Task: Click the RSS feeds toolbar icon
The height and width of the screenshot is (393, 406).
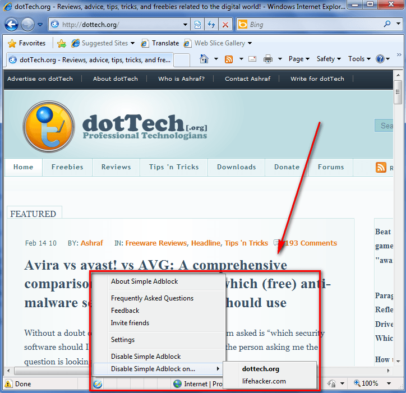Action: click(229, 59)
